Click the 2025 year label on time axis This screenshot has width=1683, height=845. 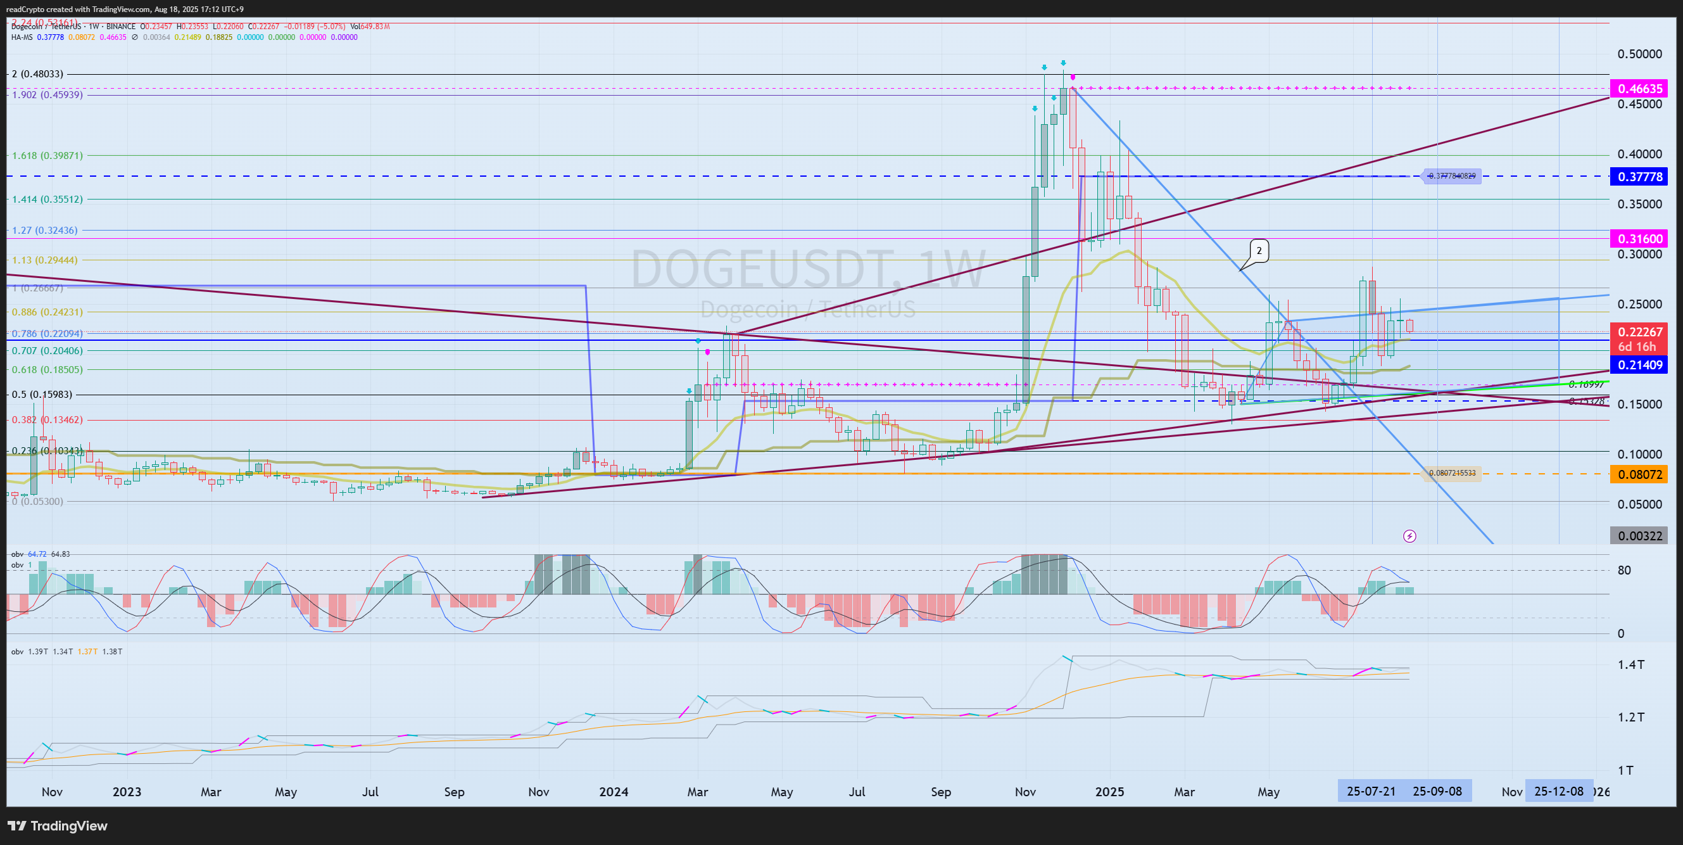coord(1109,792)
